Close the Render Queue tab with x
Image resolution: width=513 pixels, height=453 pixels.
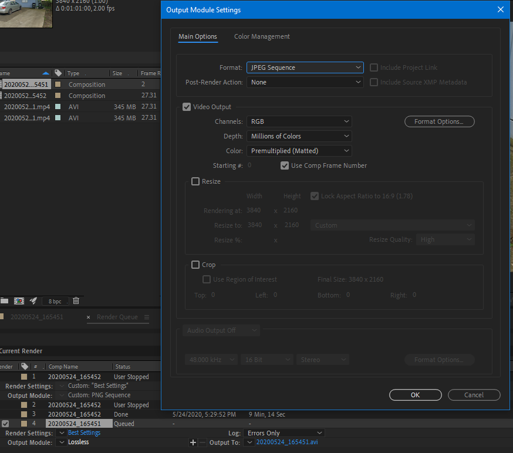pos(88,317)
